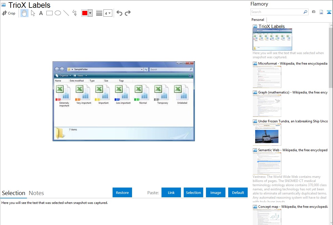Click the Image paste button
The height and width of the screenshot is (225, 333).
click(216, 193)
